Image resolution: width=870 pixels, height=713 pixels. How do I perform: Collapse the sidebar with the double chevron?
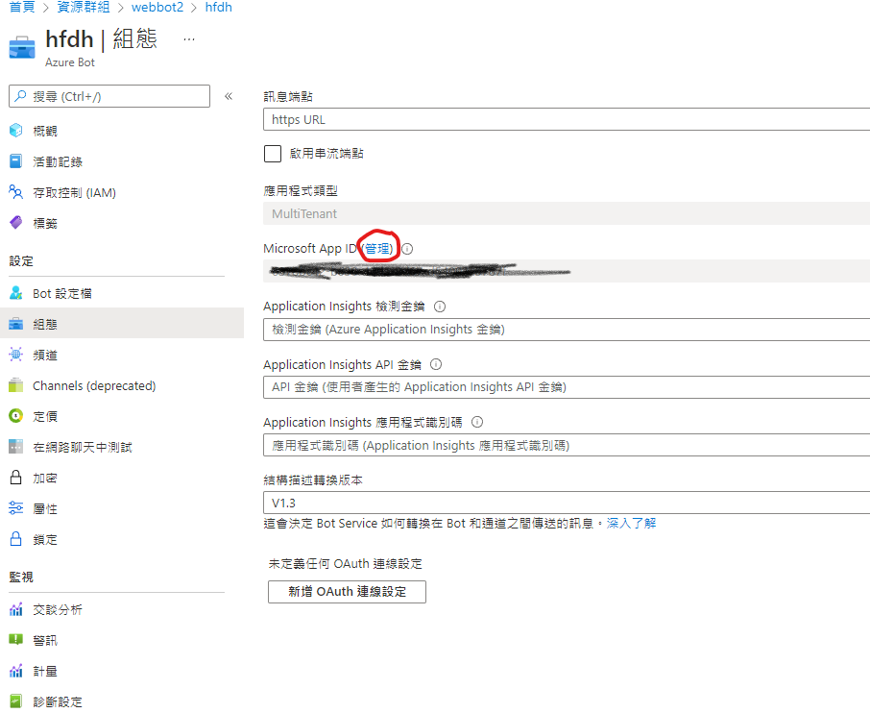(x=229, y=96)
